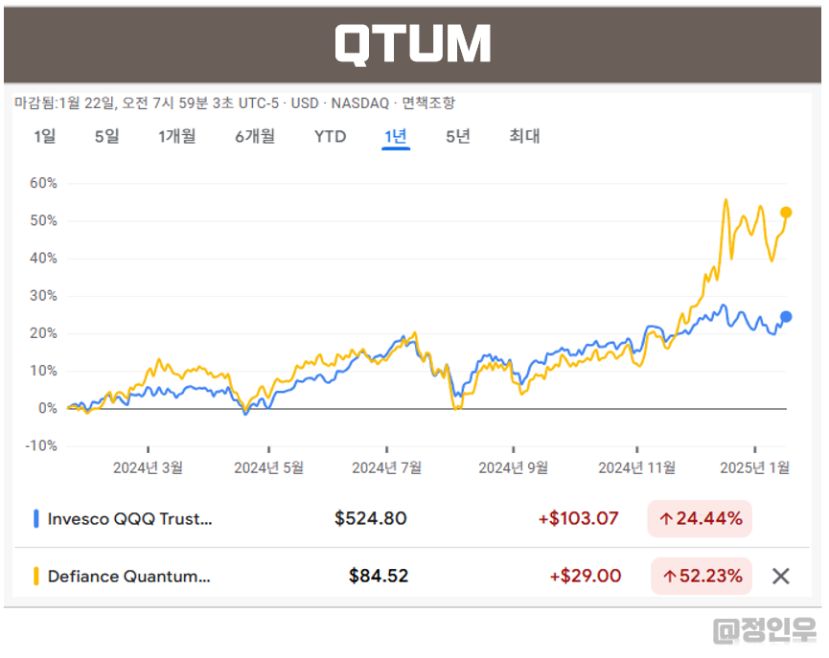Click the blue chart endpoint marker
The width and height of the screenshot is (829, 658).
[786, 317]
